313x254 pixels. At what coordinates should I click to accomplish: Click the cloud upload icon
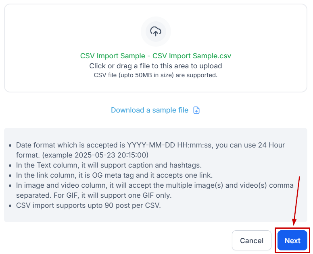point(156,31)
